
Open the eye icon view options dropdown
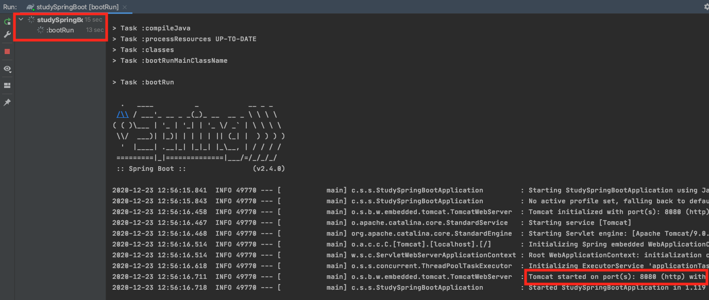click(x=7, y=69)
